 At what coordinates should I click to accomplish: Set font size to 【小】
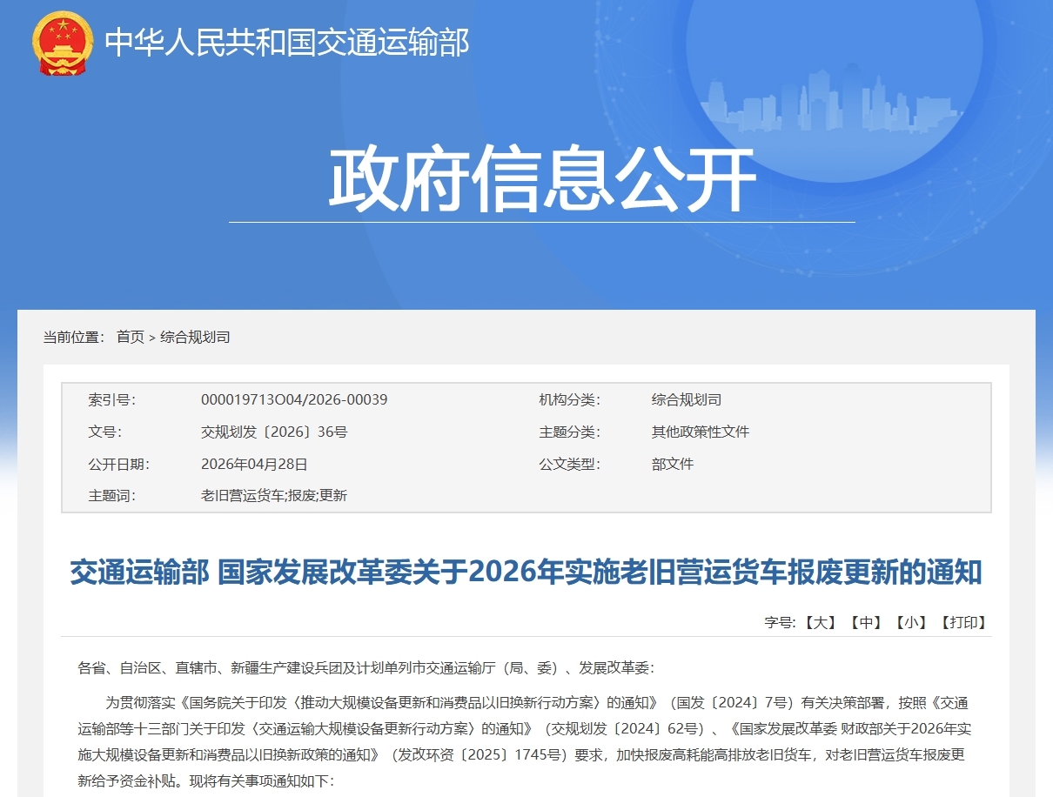click(x=911, y=622)
